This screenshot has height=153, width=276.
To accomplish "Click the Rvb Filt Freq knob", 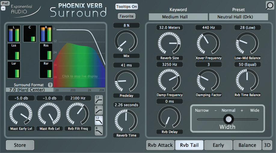I will tap(78, 114).
